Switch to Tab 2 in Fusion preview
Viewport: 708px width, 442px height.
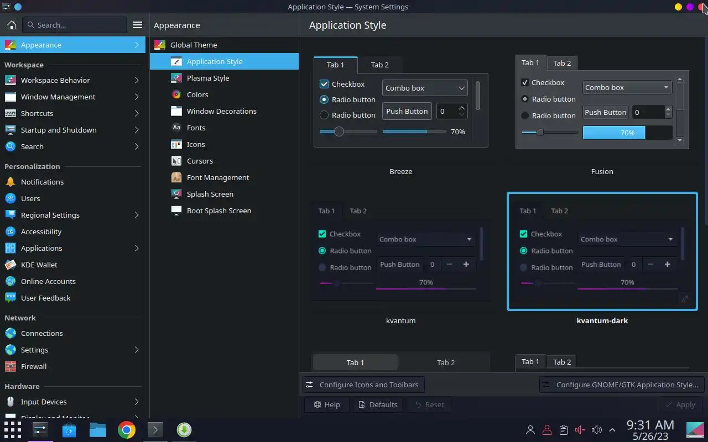pyautogui.click(x=562, y=63)
